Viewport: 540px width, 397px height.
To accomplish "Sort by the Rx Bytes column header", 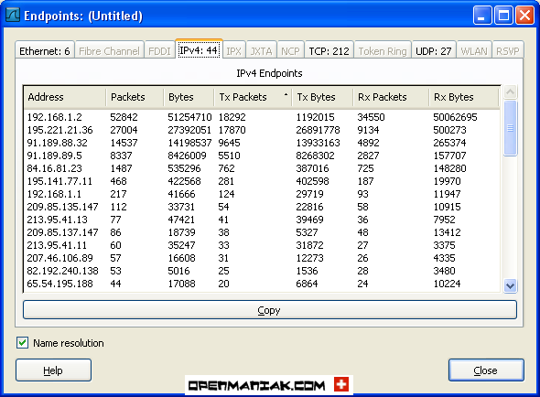I will click(x=464, y=97).
